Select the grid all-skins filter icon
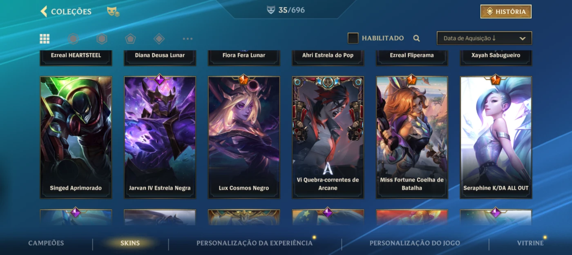 point(45,39)
